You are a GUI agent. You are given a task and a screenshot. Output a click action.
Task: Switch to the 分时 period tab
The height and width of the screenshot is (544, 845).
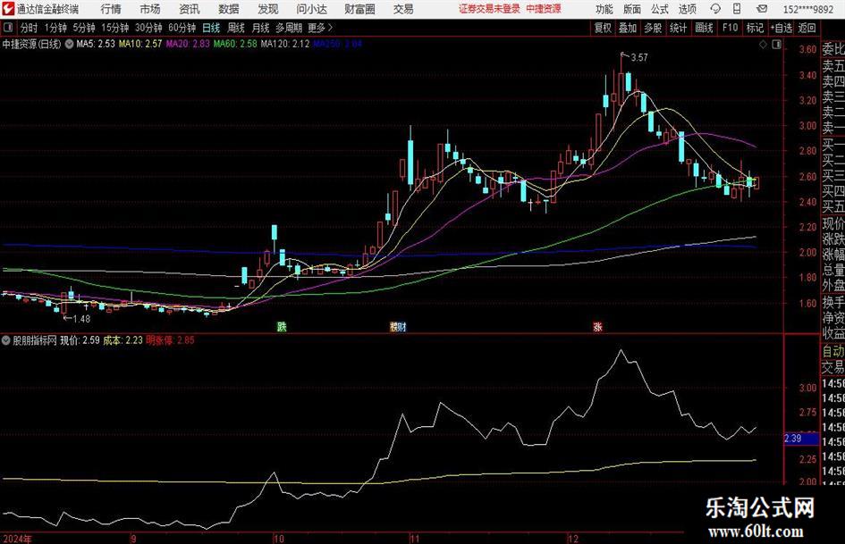(x=30, y=28)
